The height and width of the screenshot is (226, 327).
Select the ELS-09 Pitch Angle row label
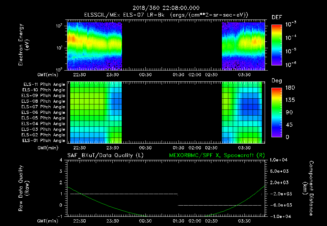(x=43, y=96)
